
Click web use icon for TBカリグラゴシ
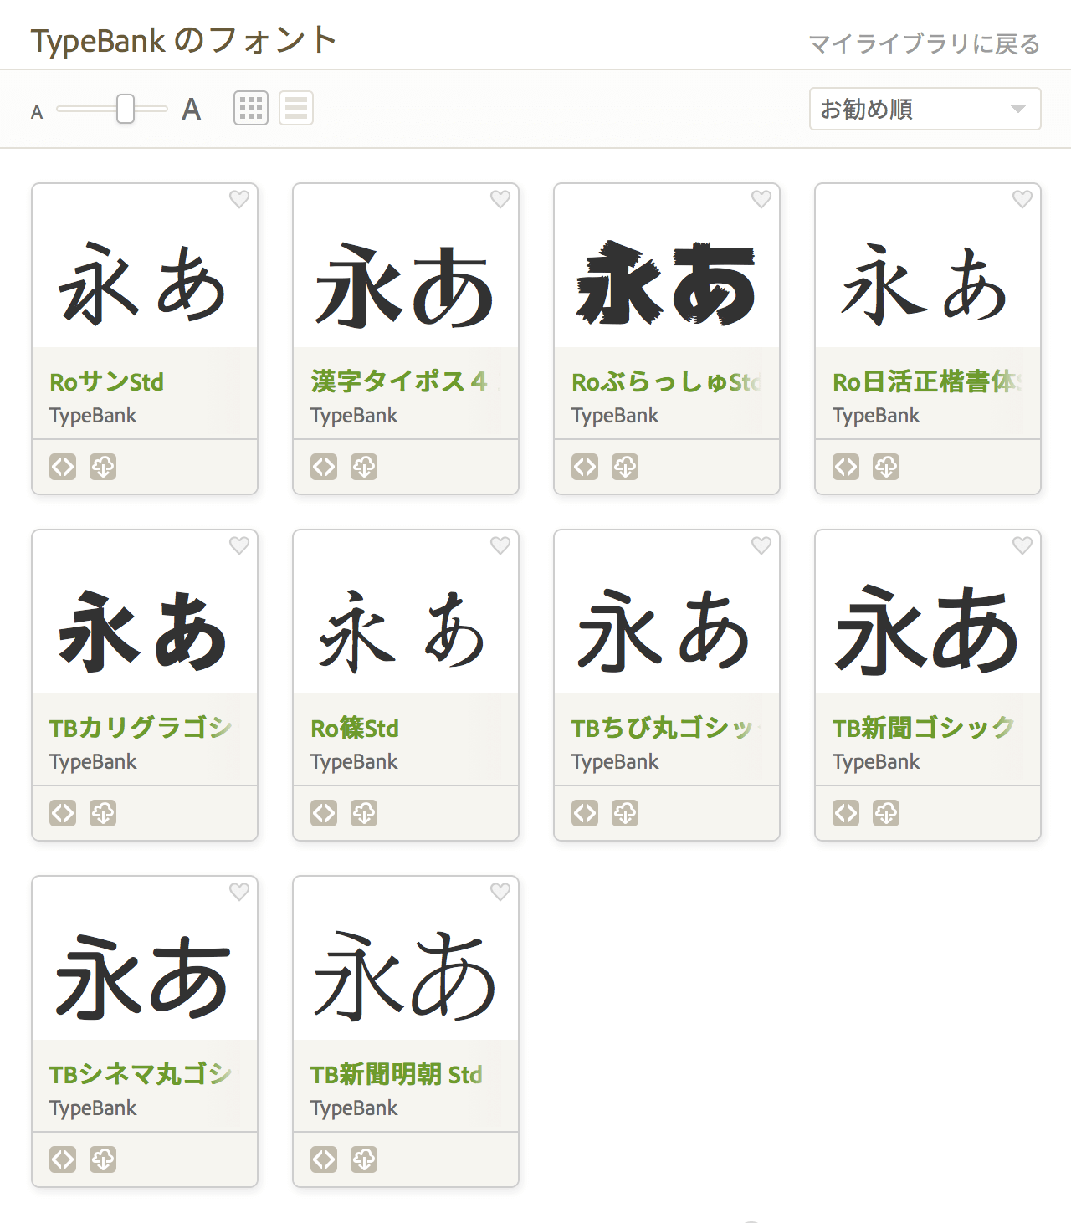pos(63,813)
